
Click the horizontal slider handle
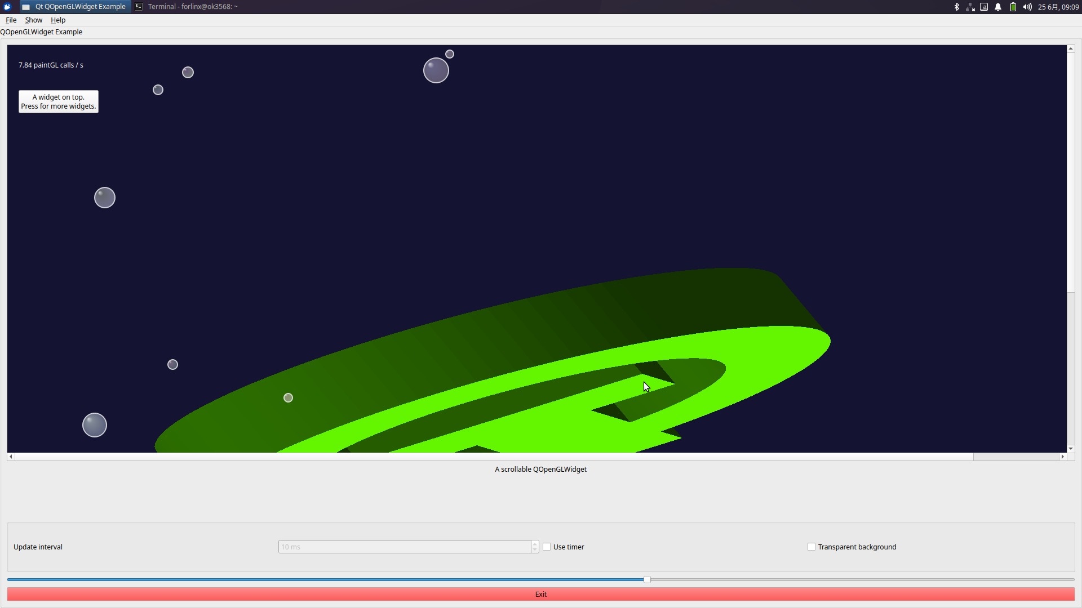coord(647,579)
